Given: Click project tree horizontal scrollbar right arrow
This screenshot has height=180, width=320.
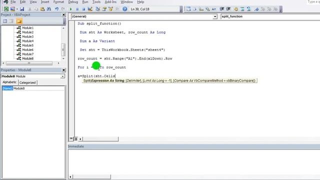Looking at the screenshot, I should point(58,63).
